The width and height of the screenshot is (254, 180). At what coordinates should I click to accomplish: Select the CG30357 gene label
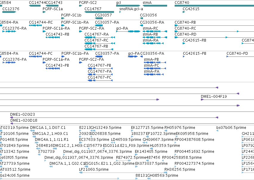103,15
